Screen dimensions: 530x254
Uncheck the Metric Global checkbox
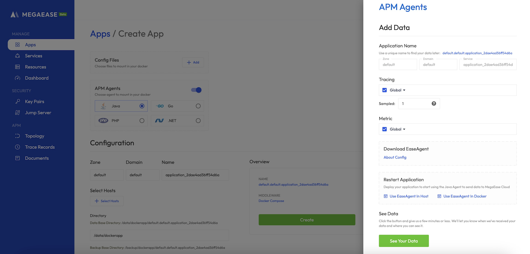tap(384, 129)
